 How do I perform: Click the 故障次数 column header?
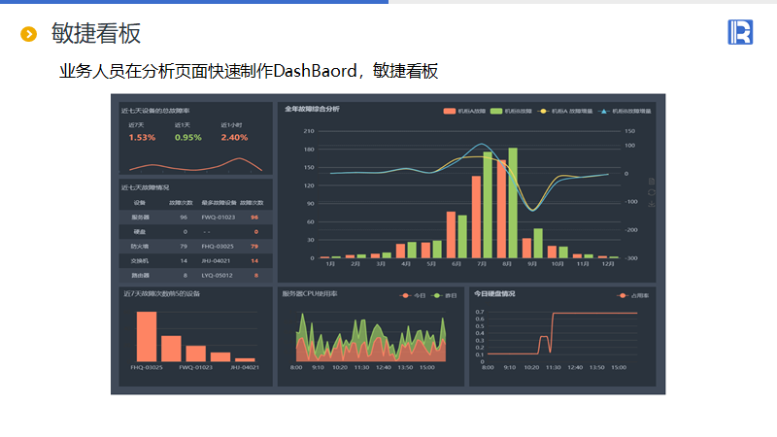pyautogui.click(x=180, y=203)
